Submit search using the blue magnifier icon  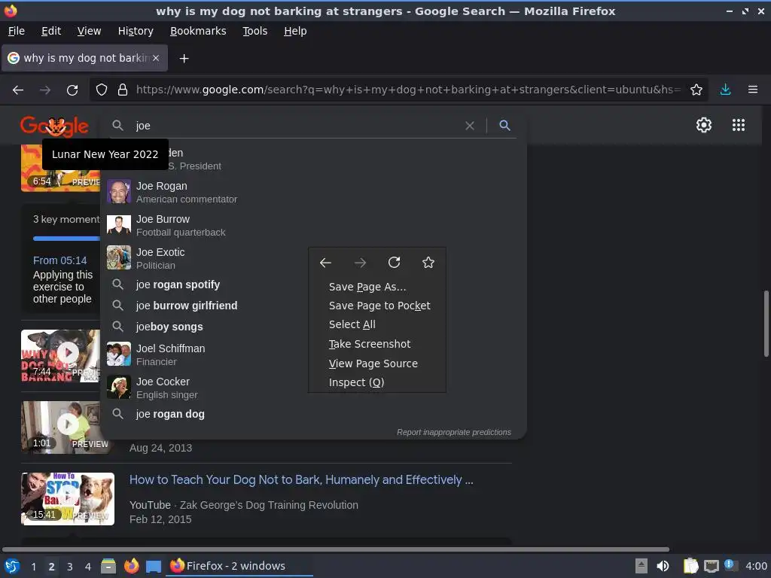(504, 126)
